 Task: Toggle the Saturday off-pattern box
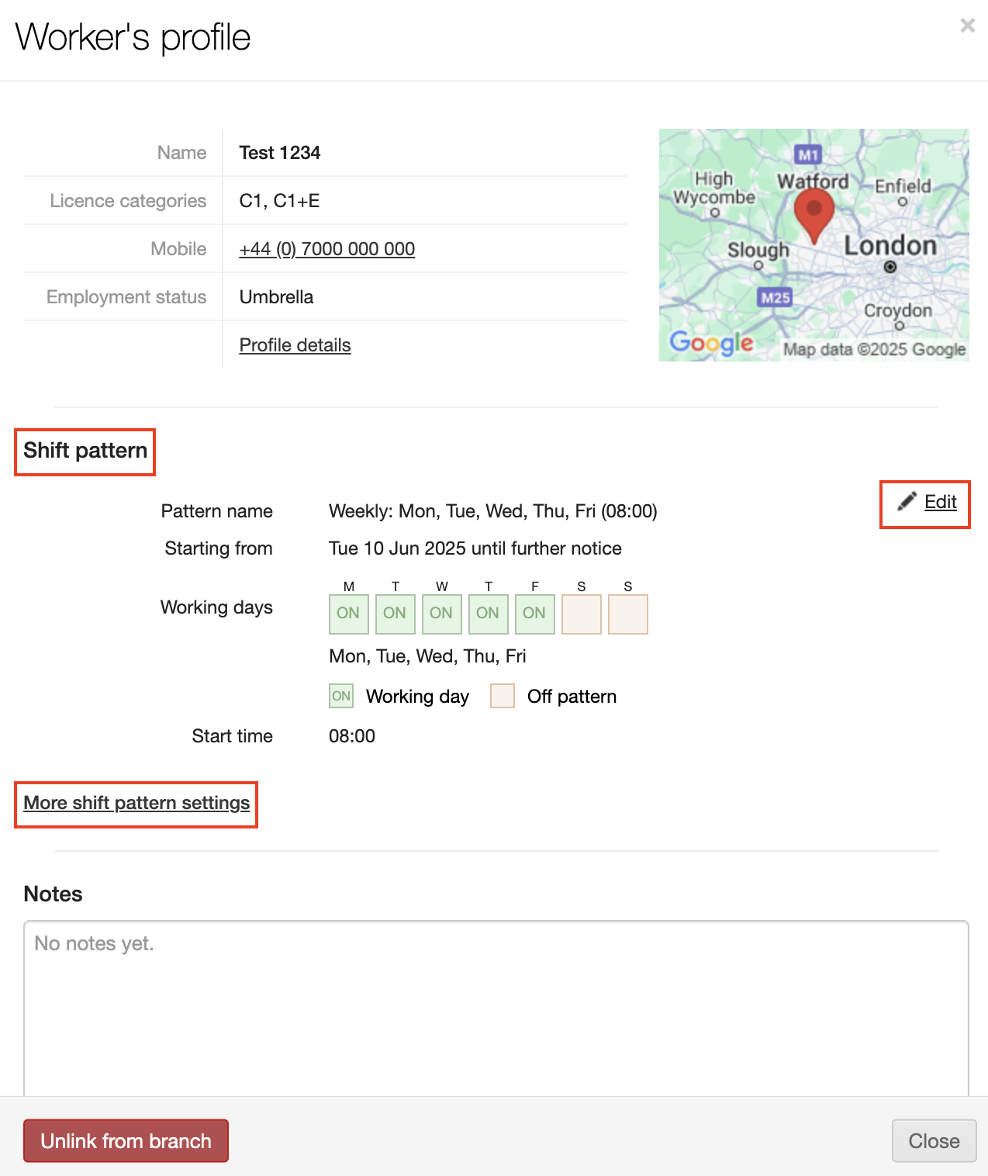click(x=581, y=614)
